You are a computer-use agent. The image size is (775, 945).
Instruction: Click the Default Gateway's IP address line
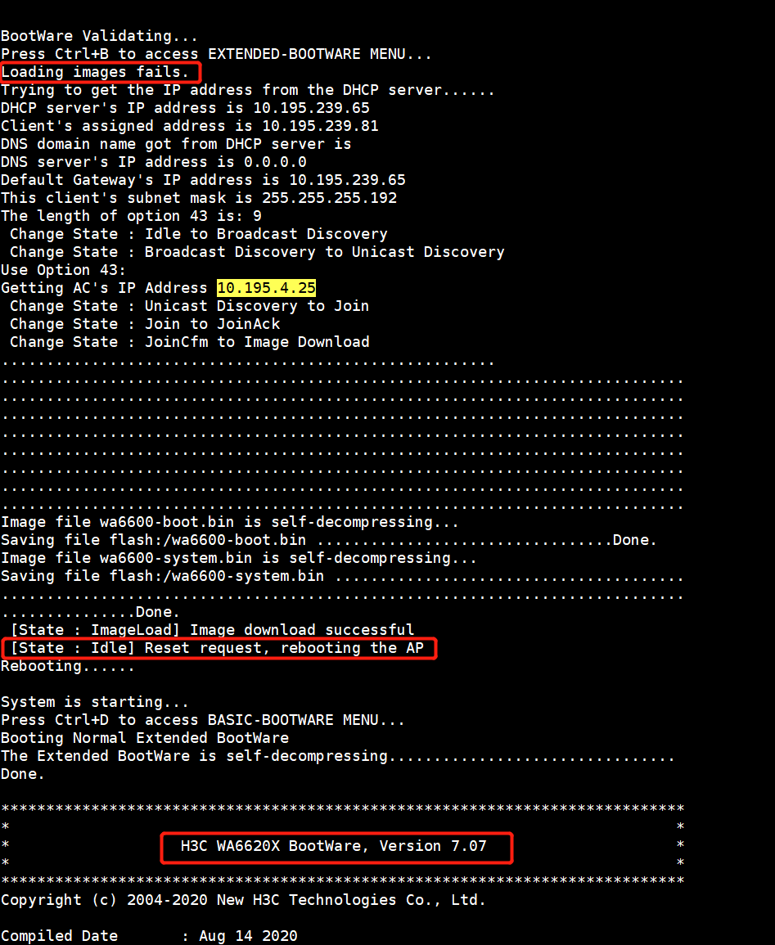pyautogui.click(x=202, y=180)
